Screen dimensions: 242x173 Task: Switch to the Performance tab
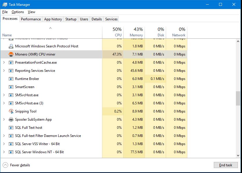(31, 19)
